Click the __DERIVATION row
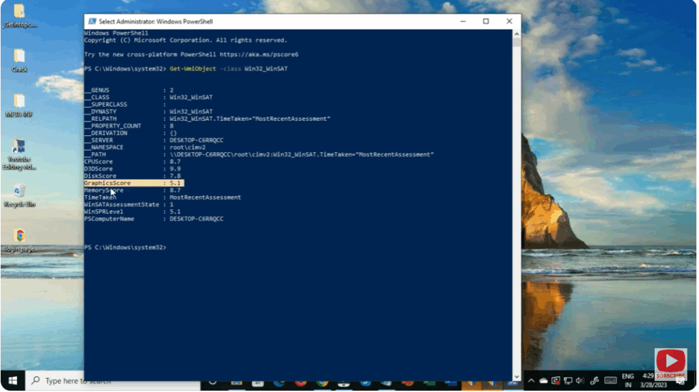 [130, 133]
